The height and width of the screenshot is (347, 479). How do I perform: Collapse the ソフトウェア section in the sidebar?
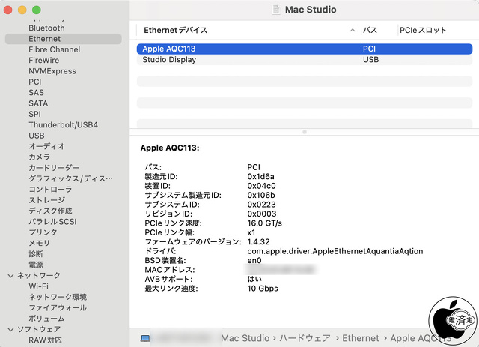10,329
